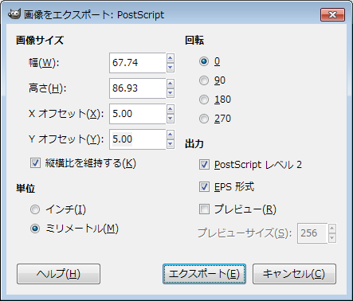This screenshot has height=301, width=353.
Task: Decrease the 幅(W) width value
Action: click(x=171, y=68)
